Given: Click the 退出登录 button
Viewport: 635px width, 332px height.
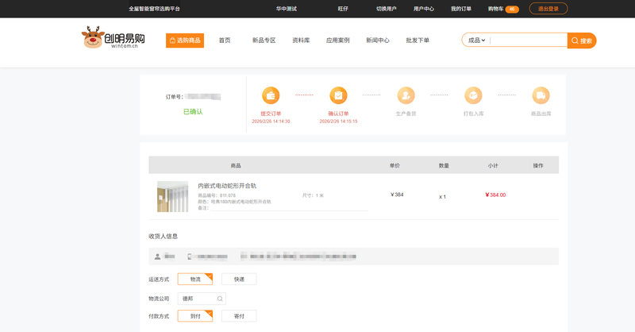Looking at the screenshot, I should [x=548, y=9].
